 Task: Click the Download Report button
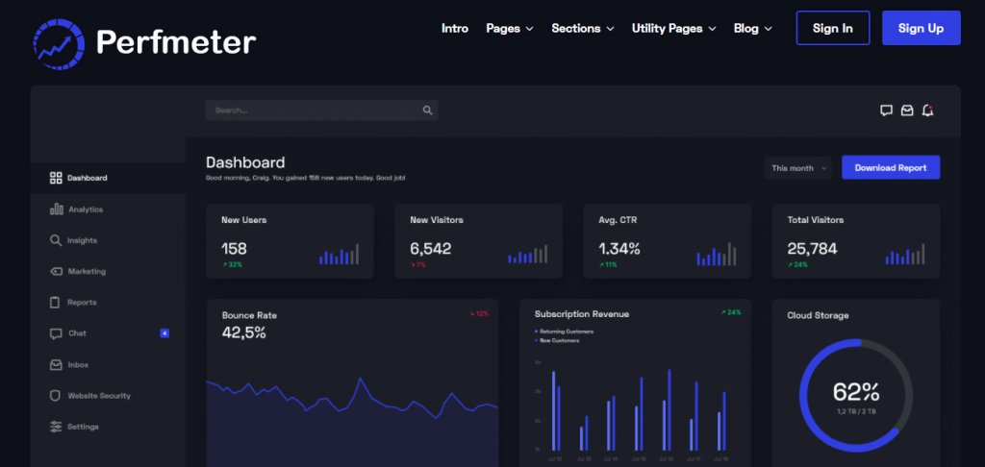point(890,168)
